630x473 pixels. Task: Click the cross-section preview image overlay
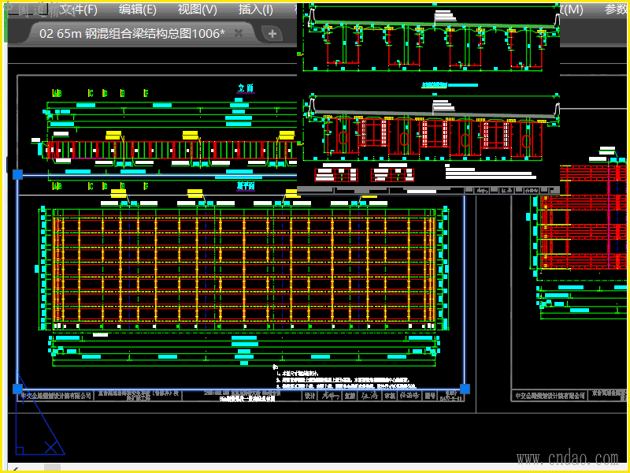428,99
